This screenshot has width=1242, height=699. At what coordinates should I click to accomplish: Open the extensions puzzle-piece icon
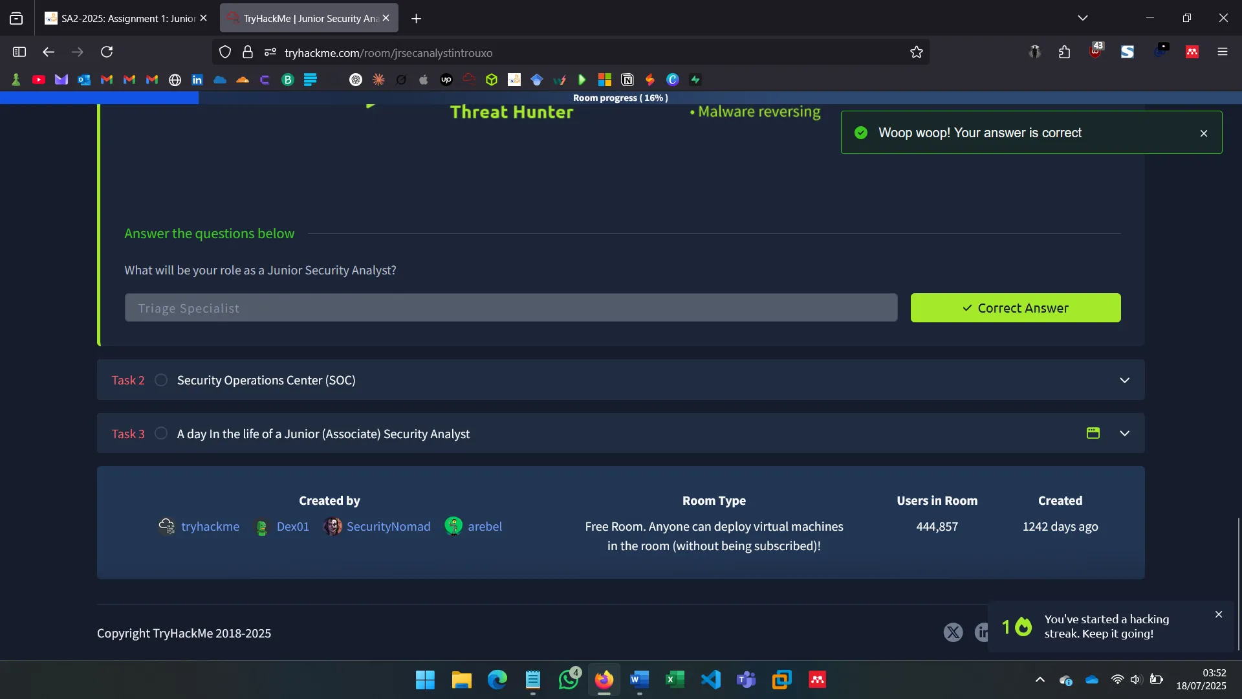pyautogui.click(x=1064, y=52)
